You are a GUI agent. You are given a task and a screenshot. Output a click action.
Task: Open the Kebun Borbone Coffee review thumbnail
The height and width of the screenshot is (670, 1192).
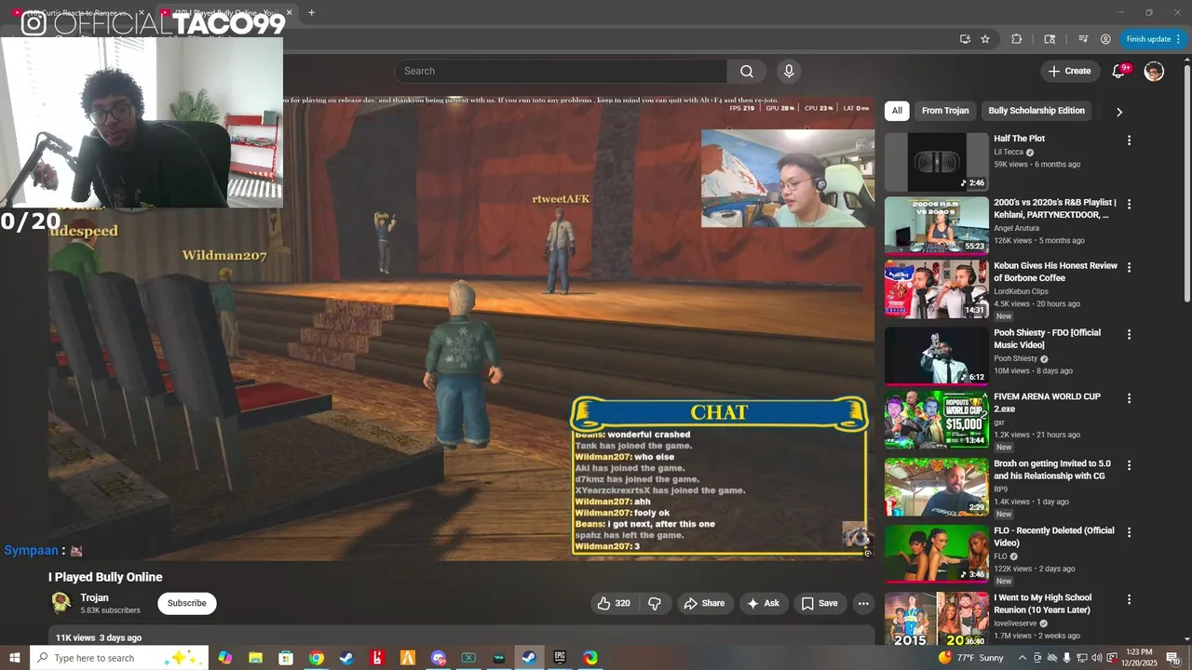pyautogui.click(x=937, y=288)
